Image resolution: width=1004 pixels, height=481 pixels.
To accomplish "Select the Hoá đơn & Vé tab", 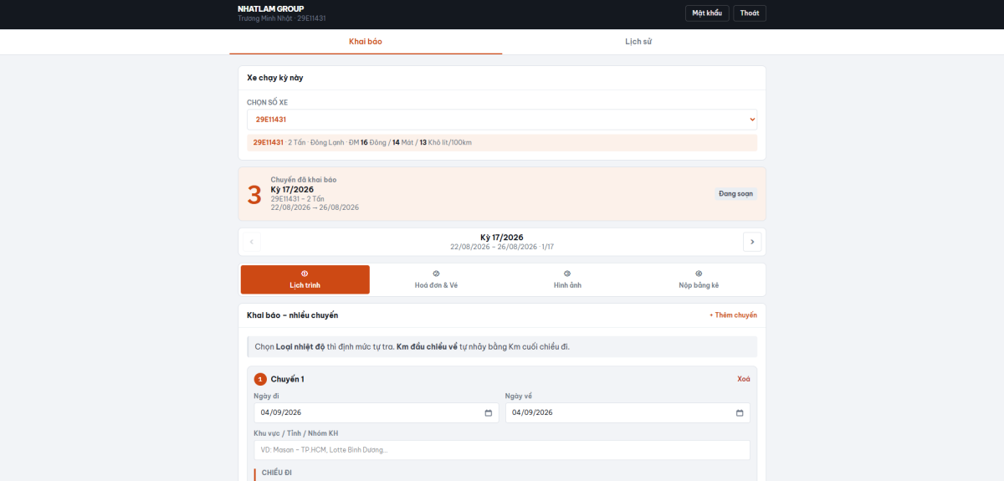I will [x=436, y=279].
